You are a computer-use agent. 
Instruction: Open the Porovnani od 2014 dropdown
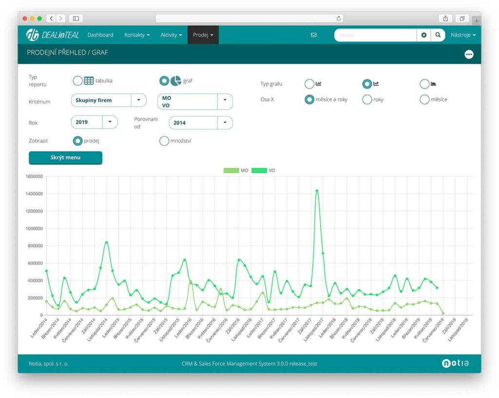coord(225,123)
